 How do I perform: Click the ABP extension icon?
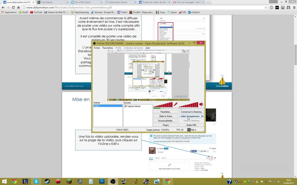click(x=272, y=7)
